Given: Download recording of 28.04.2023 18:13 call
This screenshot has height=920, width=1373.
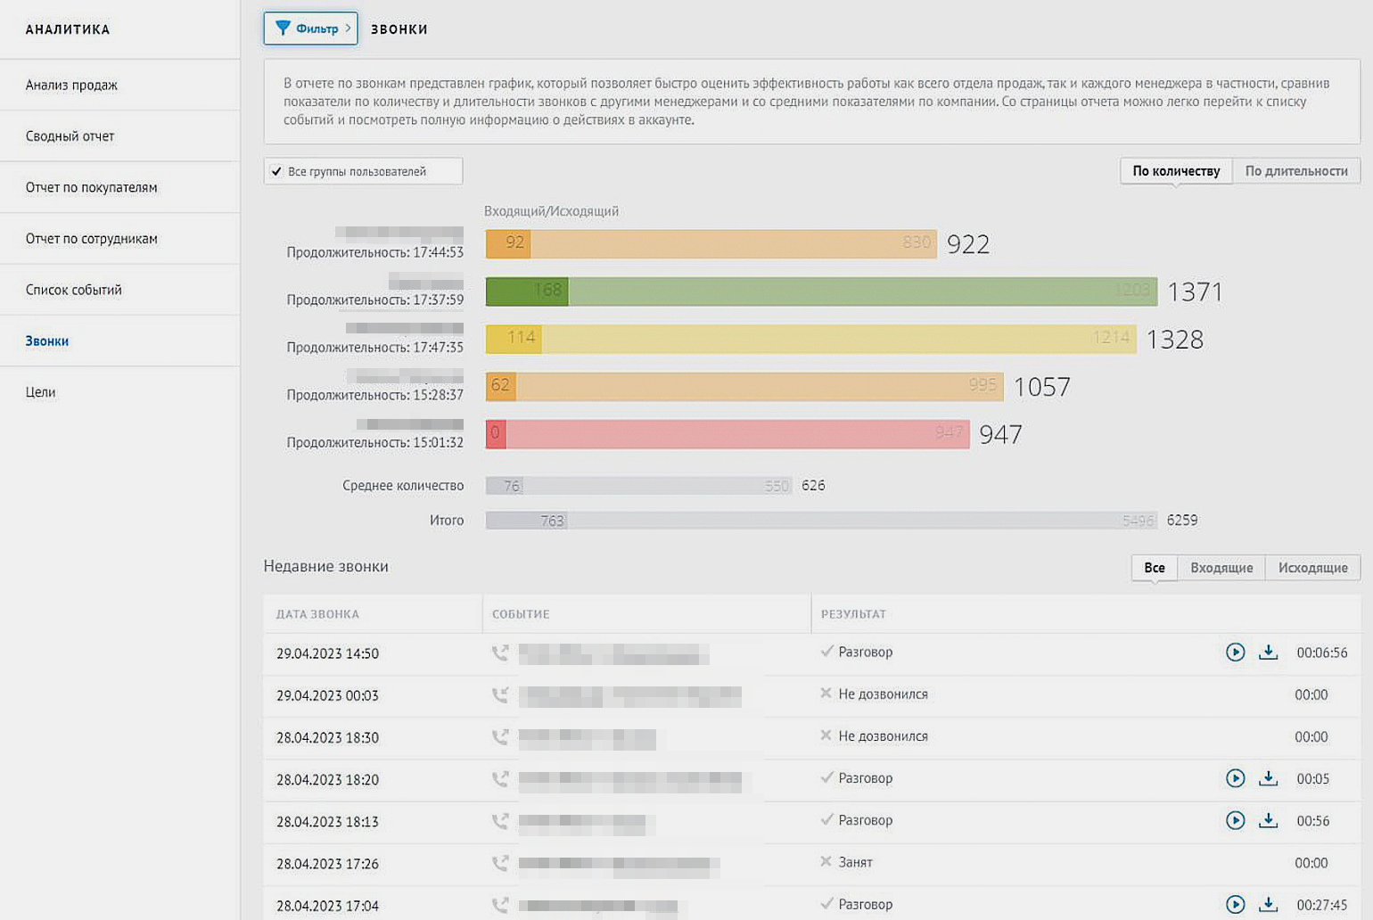Looking at the screenshot, I should click(x=1268, y=820).
